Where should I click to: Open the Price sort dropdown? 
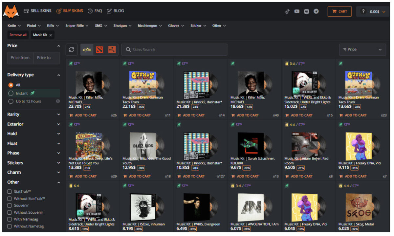tap(362, 50)
